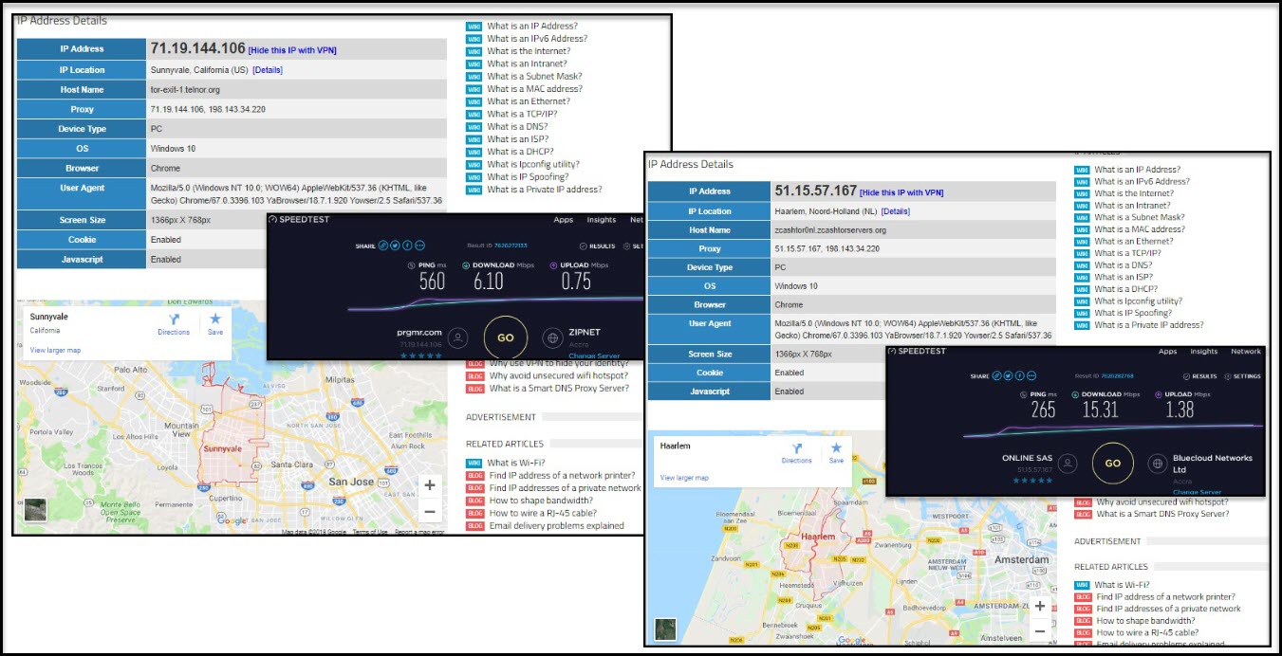Start the test with the GO button beside ZIPNET
Screen dimensions: 1282x656
[x=506, y=337]
